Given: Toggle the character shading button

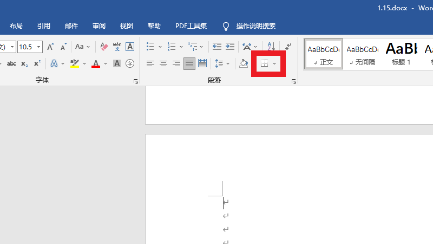Looking at the screenshot, I should pos(117,63).
